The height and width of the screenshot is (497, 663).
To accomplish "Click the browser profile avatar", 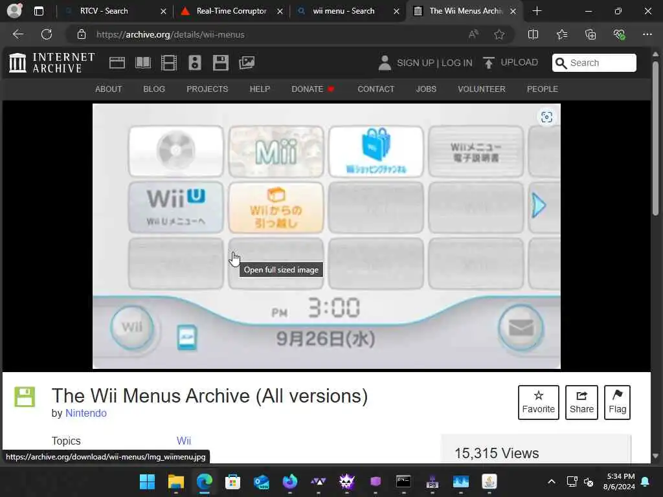I will pyautogui.click(x=14, y=10).
